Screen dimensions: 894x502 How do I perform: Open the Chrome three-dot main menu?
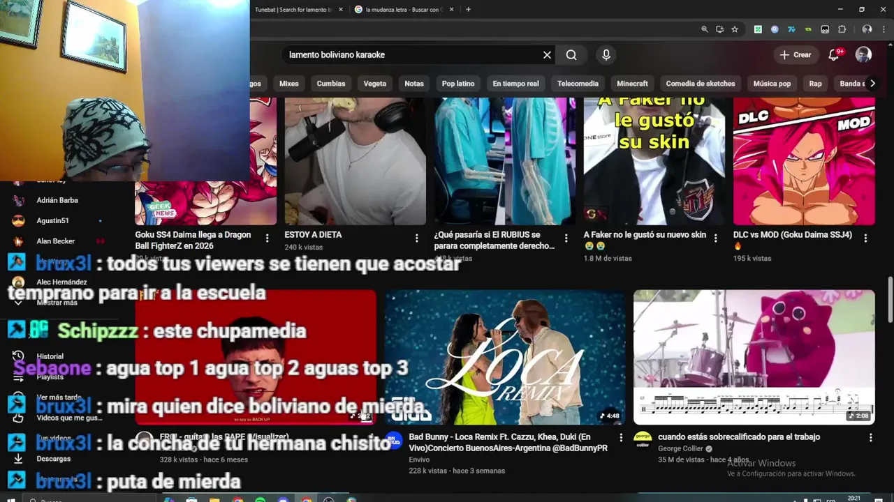click(x=883, y=29)
